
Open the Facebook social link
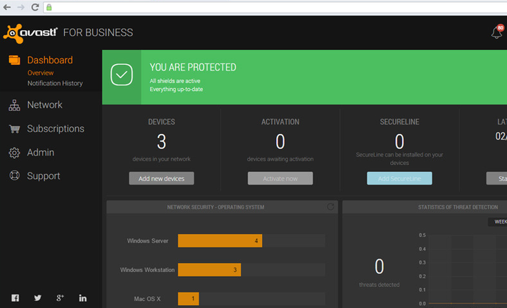pos(15,298)
